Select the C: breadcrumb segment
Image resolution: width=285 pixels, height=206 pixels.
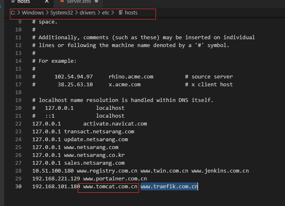(x=13, y=13)
